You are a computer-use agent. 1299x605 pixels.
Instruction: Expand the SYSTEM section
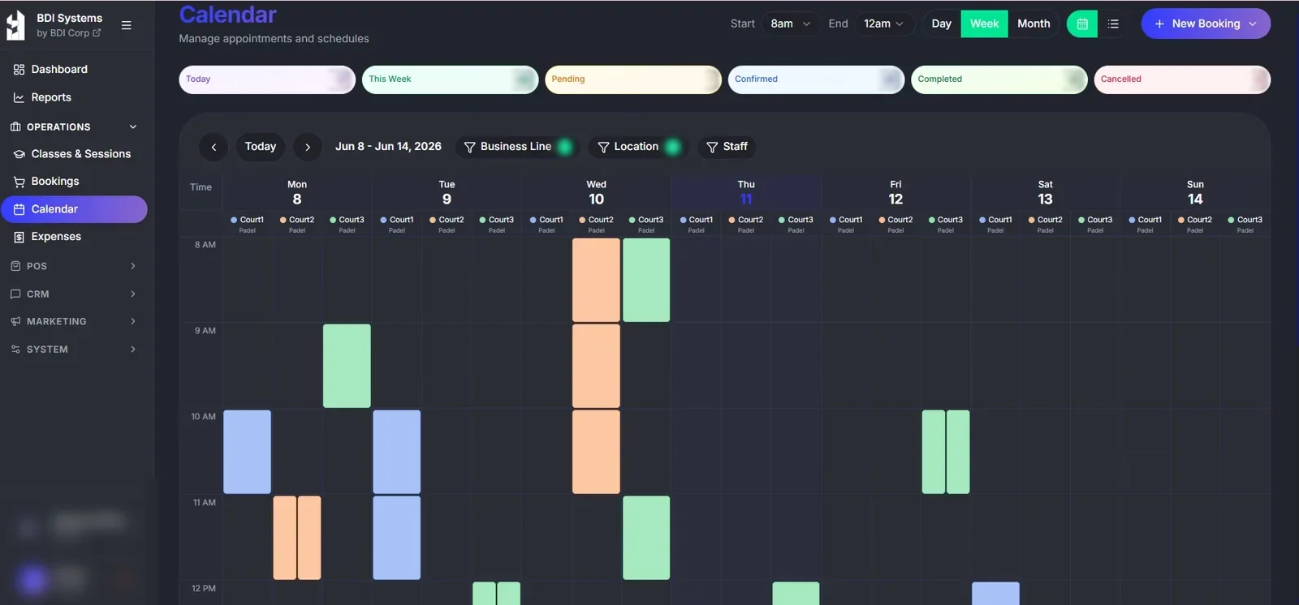tap(74, 350)
